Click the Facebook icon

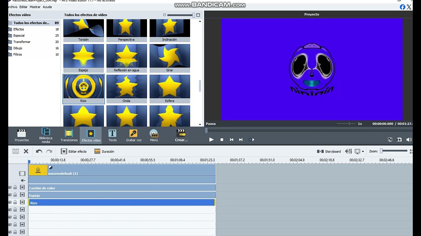[x=403, y=7]
